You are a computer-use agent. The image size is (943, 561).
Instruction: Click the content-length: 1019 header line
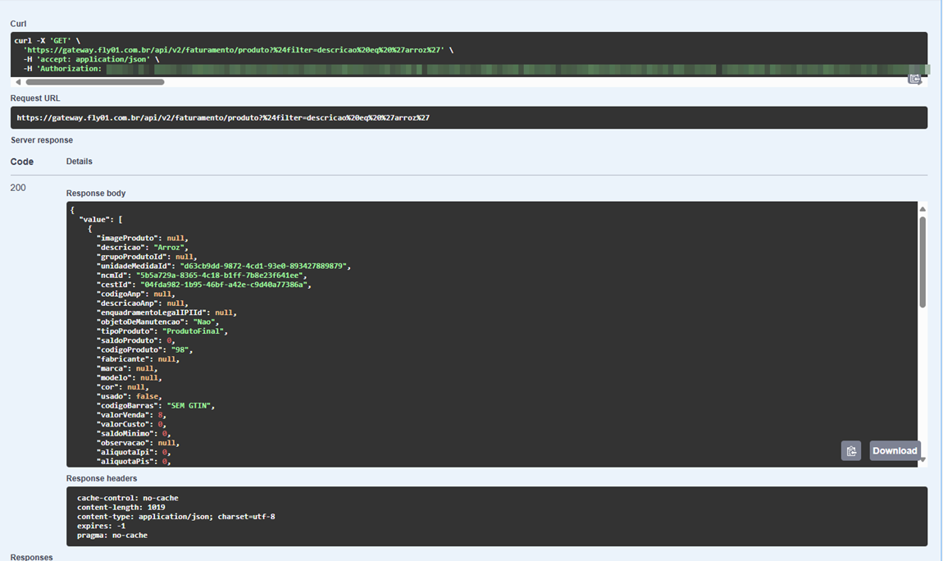(121, 507)
